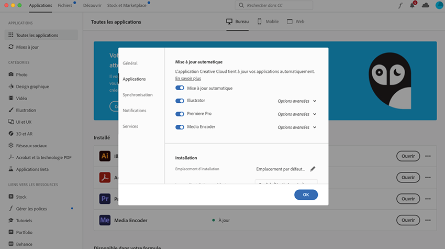Select Applications top menu tab
This screenshot has width=445, height=249.
coord(41,5)
